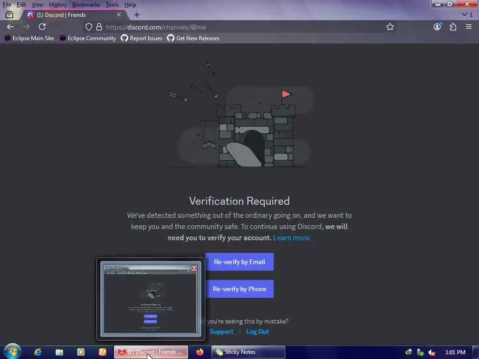Click the muted volume tray icon
479x359 pixels.
click(x=431, y=352)
